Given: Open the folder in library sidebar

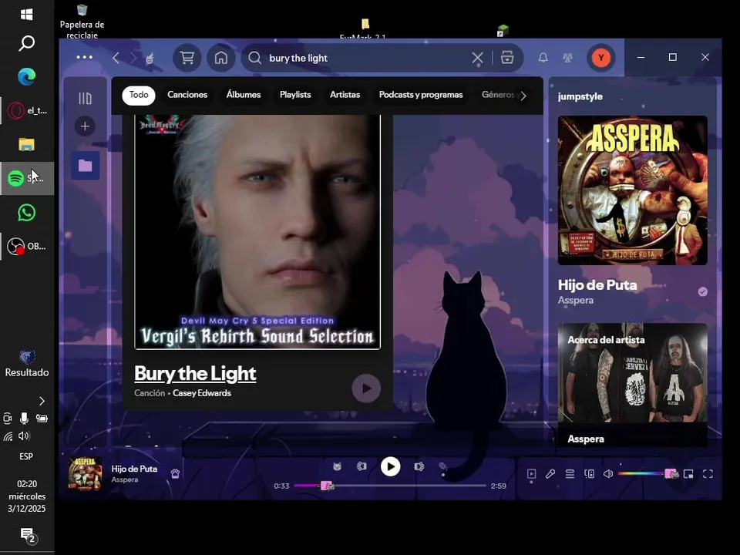Looking at the screenshot, I should 85,165.
